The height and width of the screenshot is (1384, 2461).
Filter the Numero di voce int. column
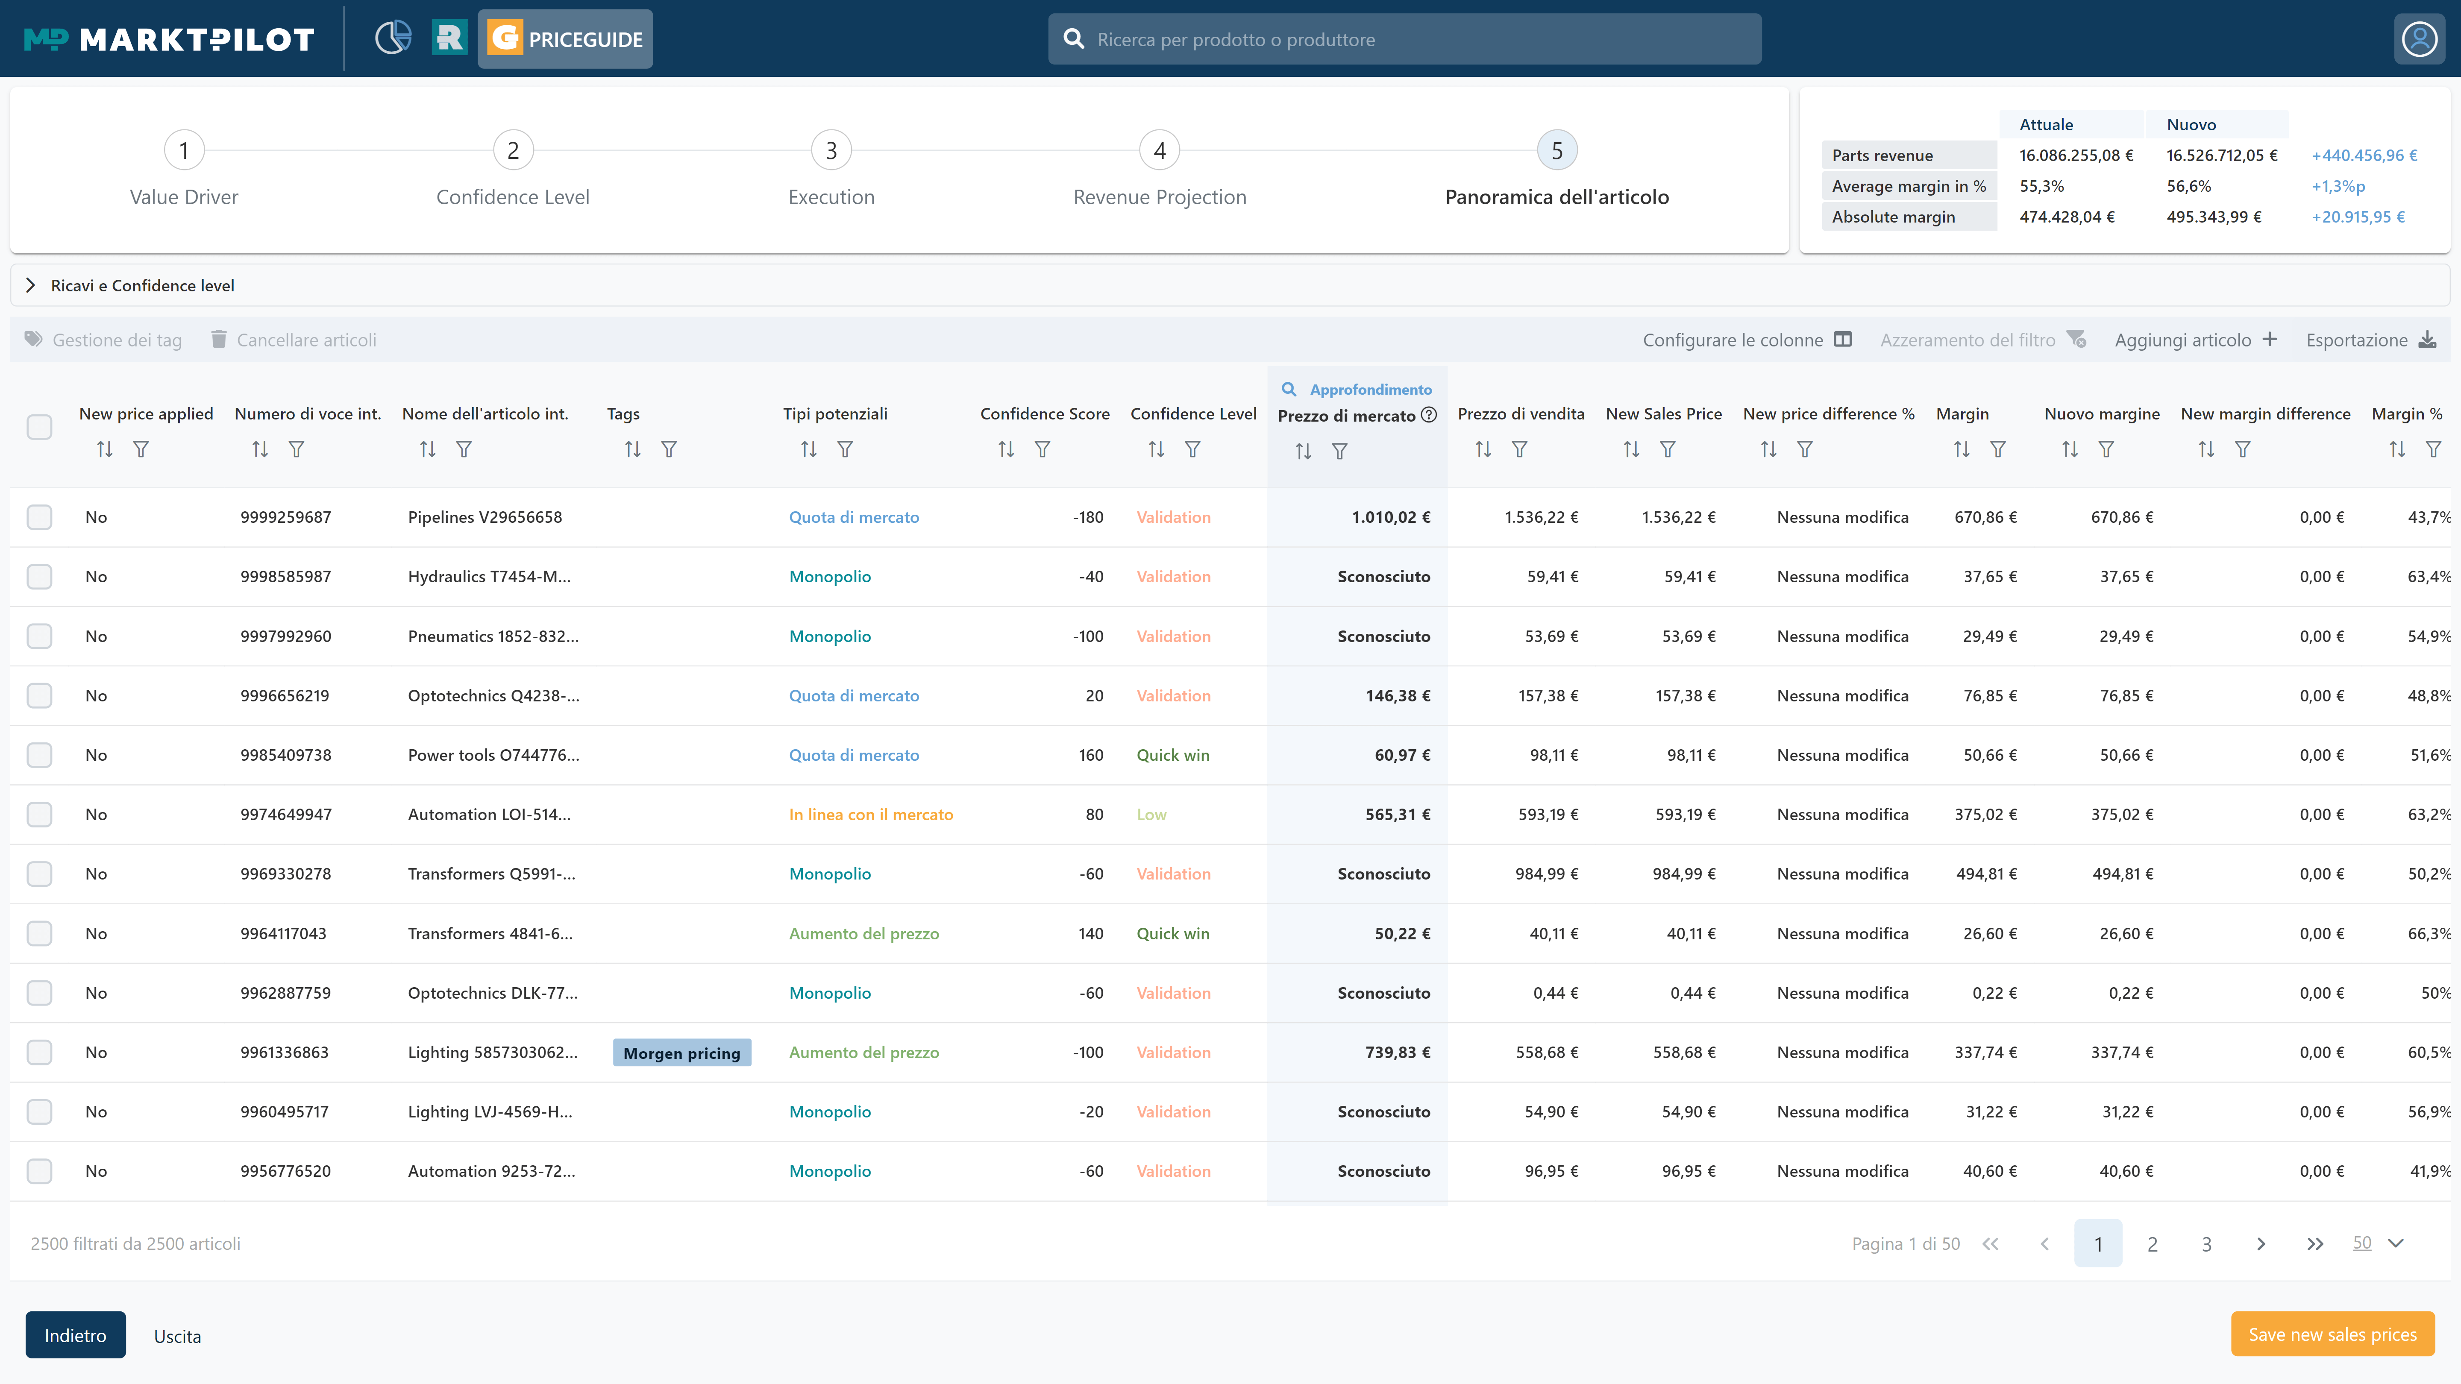pos(296,449)
